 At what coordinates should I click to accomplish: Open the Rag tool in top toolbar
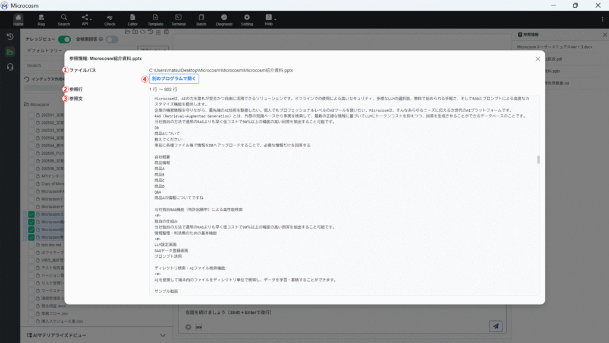[41, 20]
